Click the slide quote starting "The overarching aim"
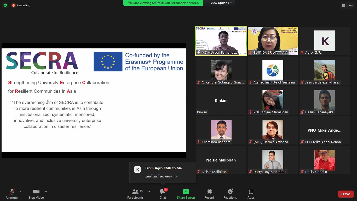The height and width of the screenshot is (201, 357). (x=57, y=114)
